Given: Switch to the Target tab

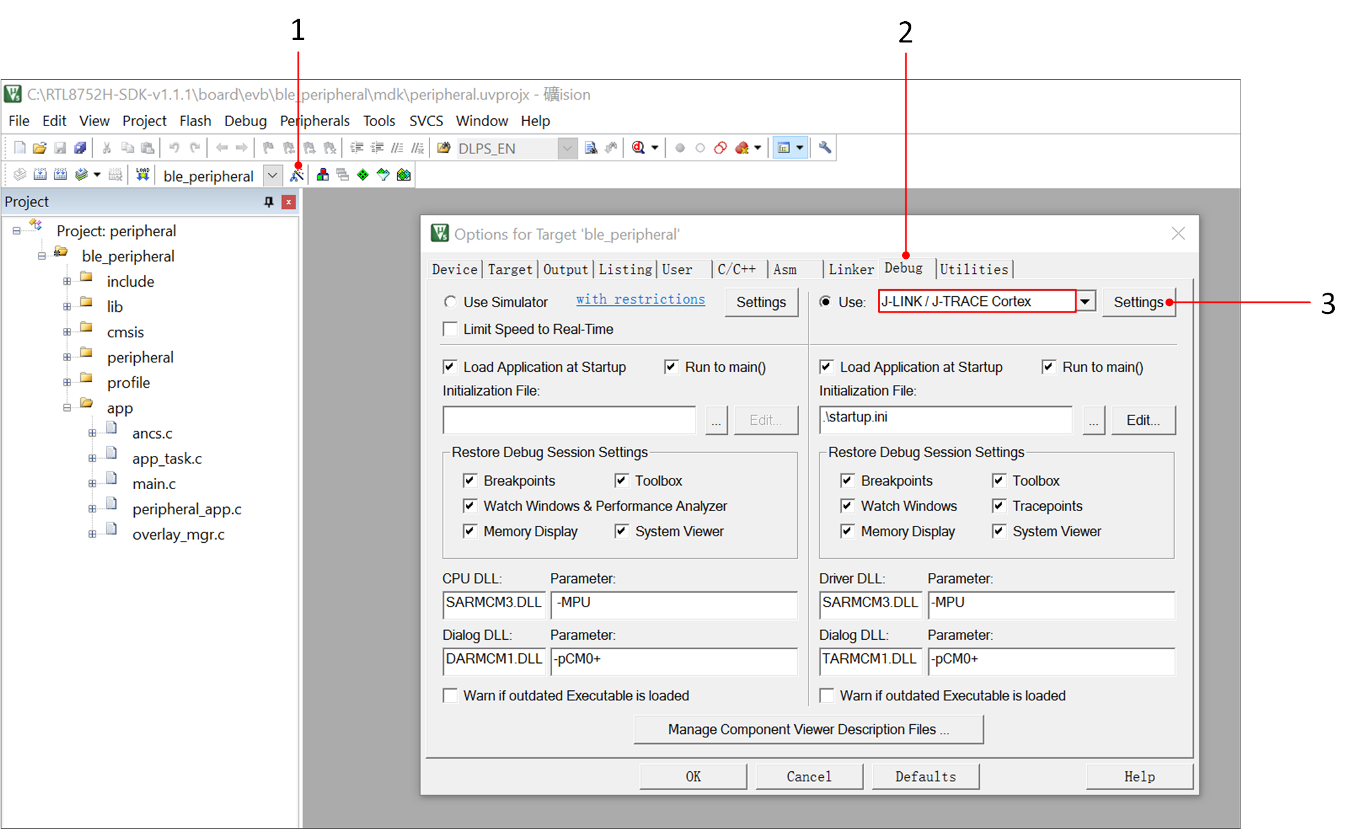Looking at the screenshot, I should click(510, 269).
